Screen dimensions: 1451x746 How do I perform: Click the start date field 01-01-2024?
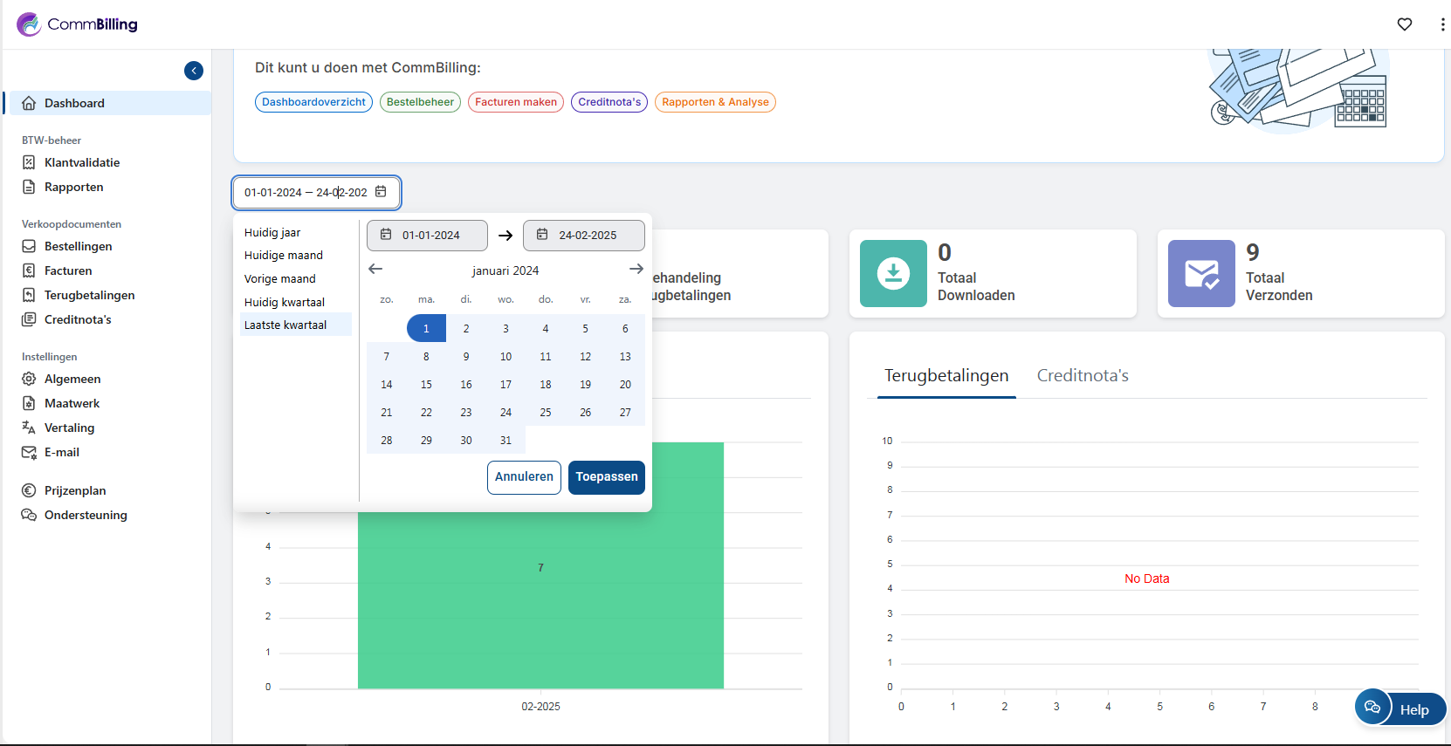pos(427,236)
